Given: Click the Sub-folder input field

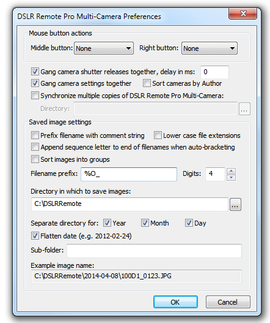Looking at the screenshot, I should (x=154, y=251).
